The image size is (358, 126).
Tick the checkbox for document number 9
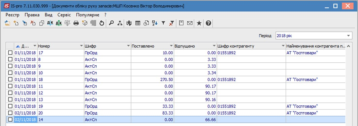pos(10,66)
